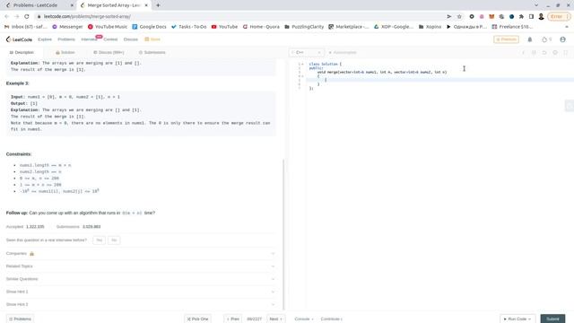
Task: Answer Yes to seen in interview question
Action: [x=99, y=240]
